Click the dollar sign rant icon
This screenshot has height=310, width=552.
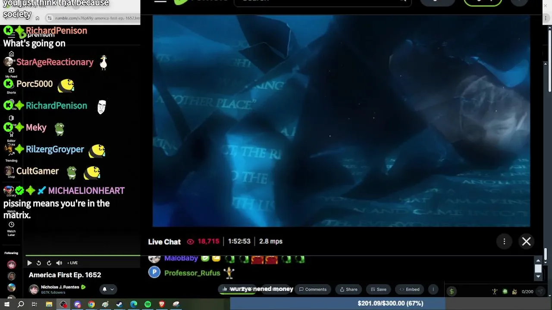click(452, 291)
